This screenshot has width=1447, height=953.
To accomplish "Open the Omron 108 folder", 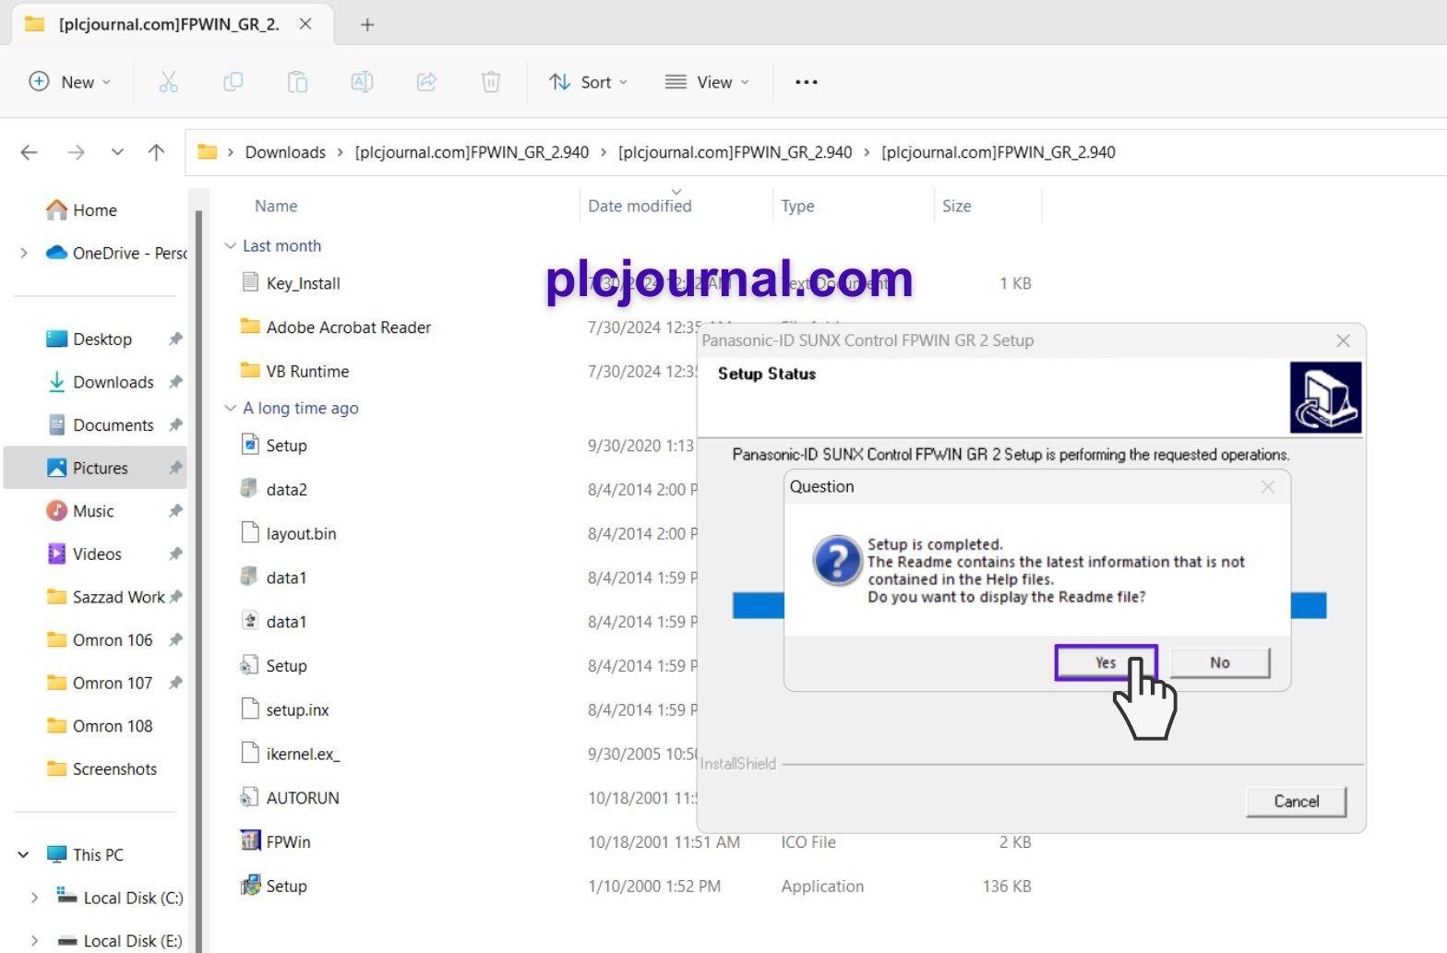I will (x=112, y=726).
